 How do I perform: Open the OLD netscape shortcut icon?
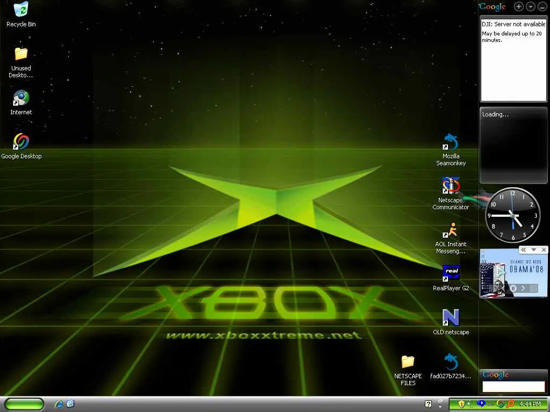[451, 318]
